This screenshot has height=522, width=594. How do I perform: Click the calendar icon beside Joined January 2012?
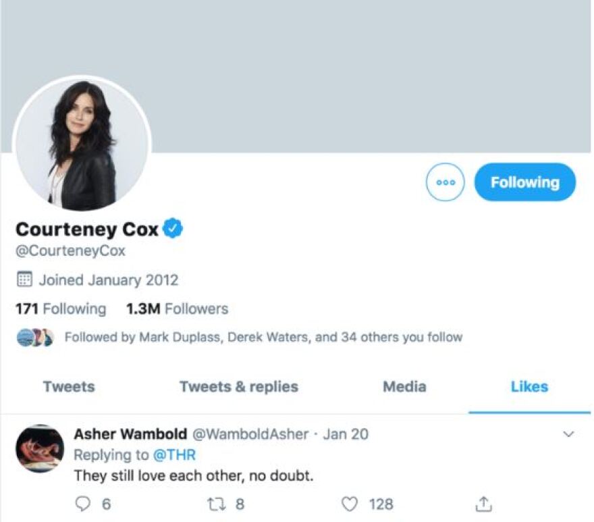point(24,280)
